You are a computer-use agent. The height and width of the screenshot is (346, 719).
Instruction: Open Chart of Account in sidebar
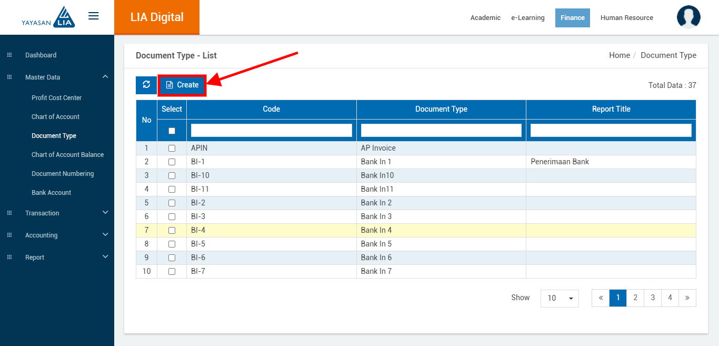click(x=55, y=117)
